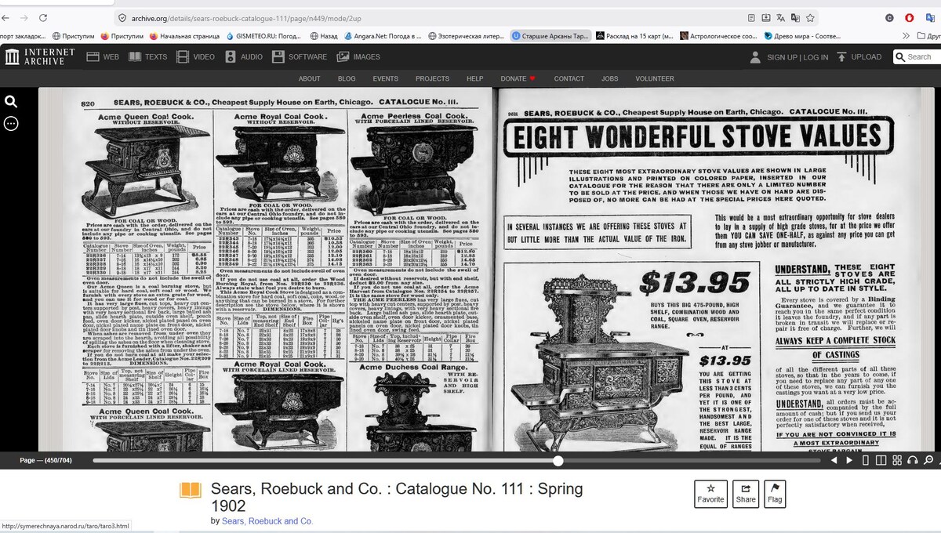Click the gray circular C extension icon
This screenshot has height=533, width=941.
click(889, 18)
